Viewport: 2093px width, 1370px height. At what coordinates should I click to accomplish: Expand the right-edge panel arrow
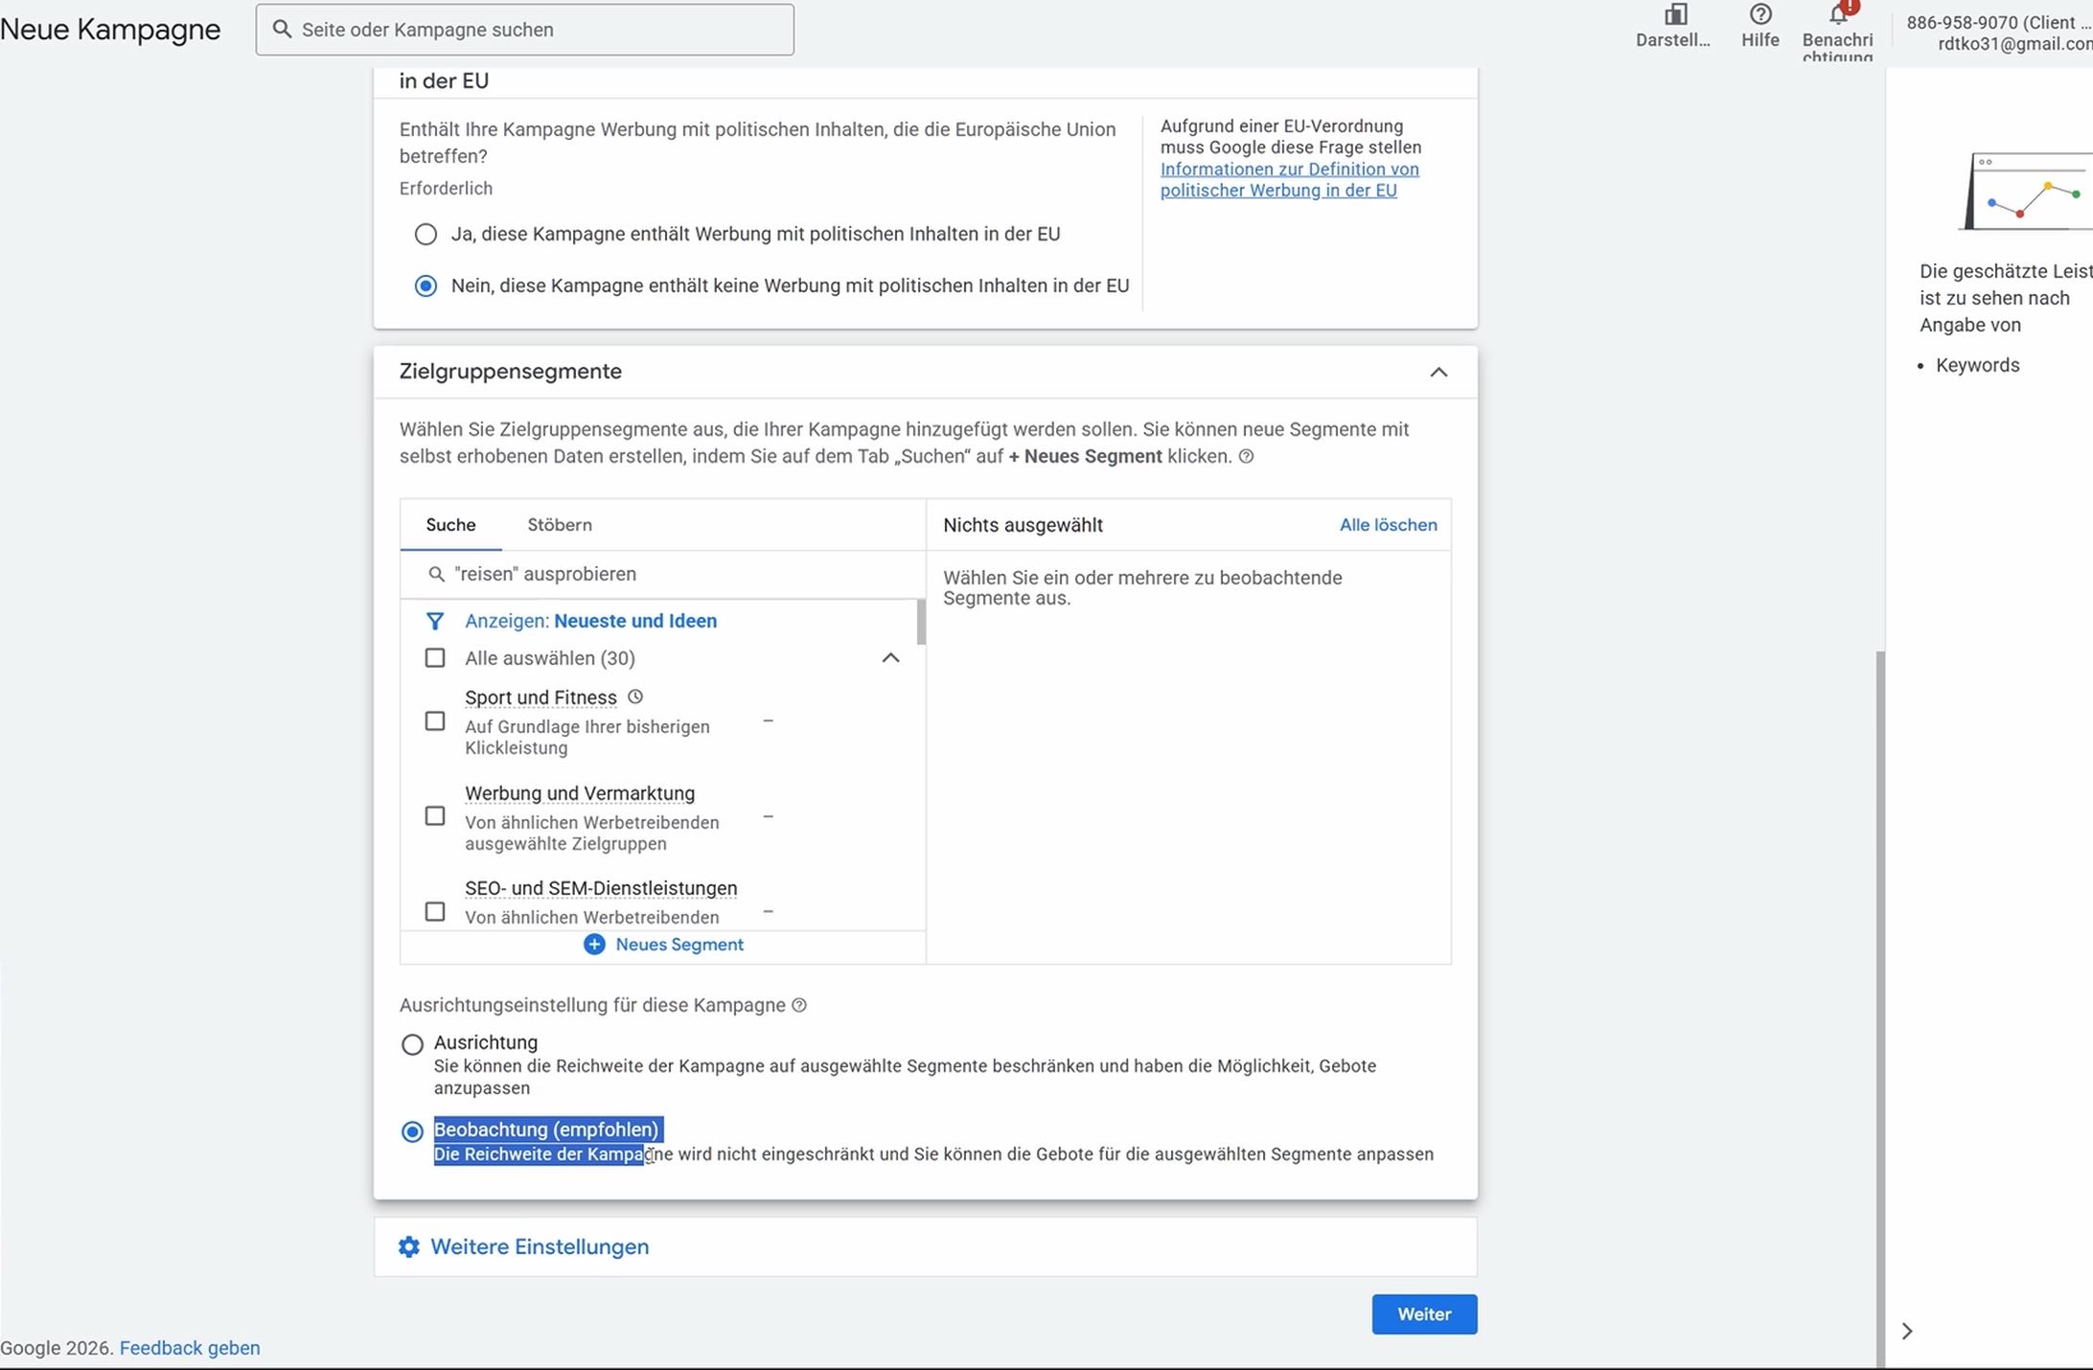pyautogui.click(x=1907, y=1331)
